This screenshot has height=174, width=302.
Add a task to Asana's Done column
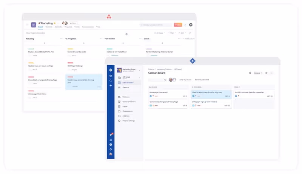click(x=162, y=43)
